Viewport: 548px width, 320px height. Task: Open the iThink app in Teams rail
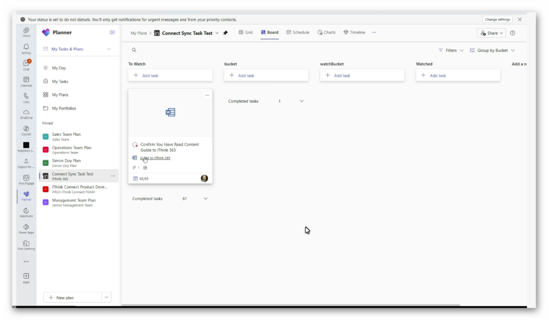26,32
